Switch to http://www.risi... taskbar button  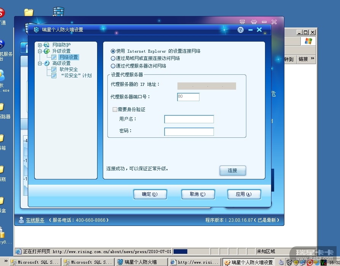point(195,262)
